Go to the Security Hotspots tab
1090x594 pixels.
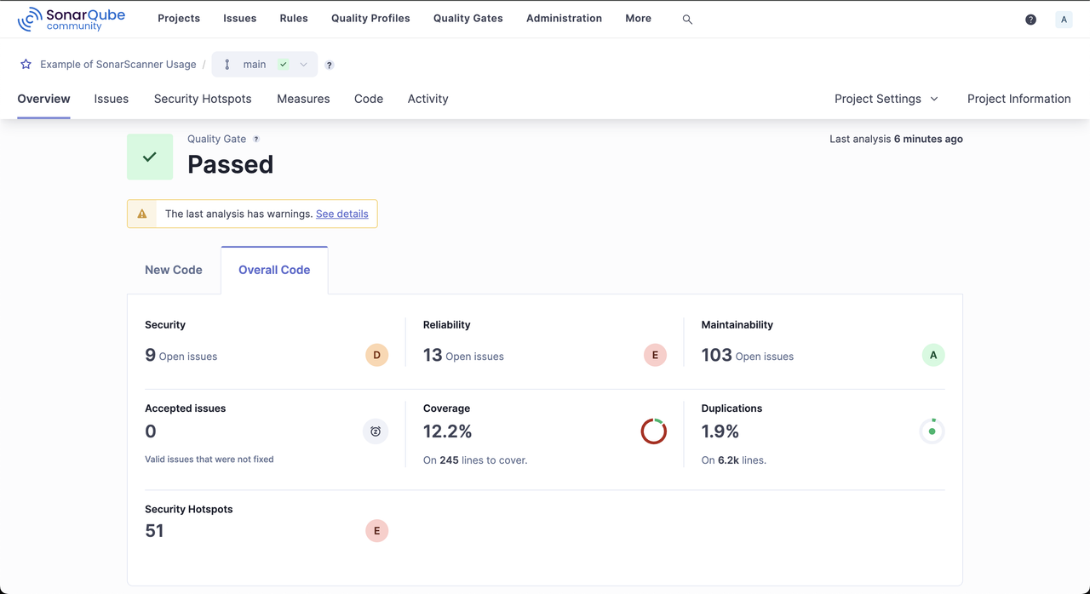pos(203,99)
